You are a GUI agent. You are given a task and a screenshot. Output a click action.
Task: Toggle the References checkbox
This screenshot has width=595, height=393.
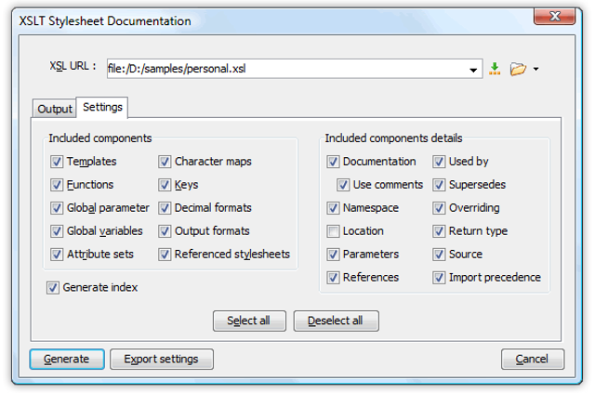[333, 277]
